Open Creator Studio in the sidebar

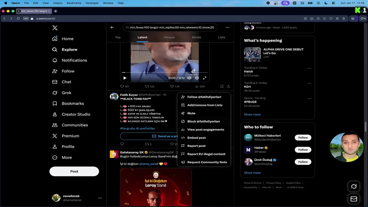(x=71, y=114)
